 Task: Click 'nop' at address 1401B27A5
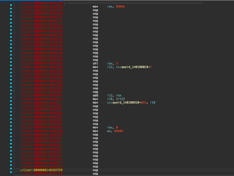click(x=95, y=31)
